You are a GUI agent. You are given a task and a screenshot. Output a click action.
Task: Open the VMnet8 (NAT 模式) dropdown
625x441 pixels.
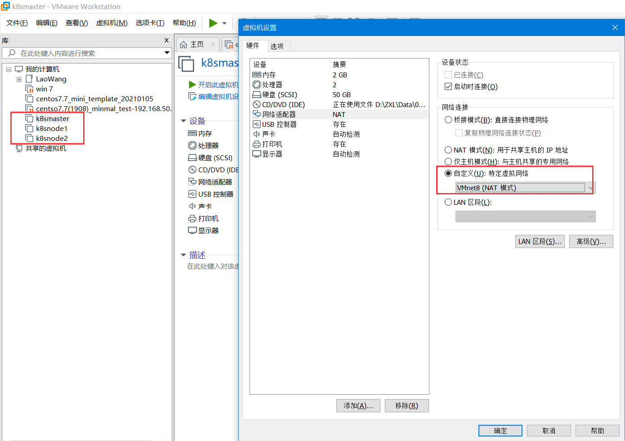pos(525,188)
